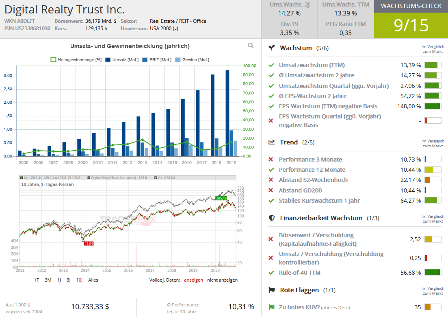The height and width of the screenshot is (317, 448).
Task: Click the Kurs value 129,135 $
Action: click(x=96, y=28)
